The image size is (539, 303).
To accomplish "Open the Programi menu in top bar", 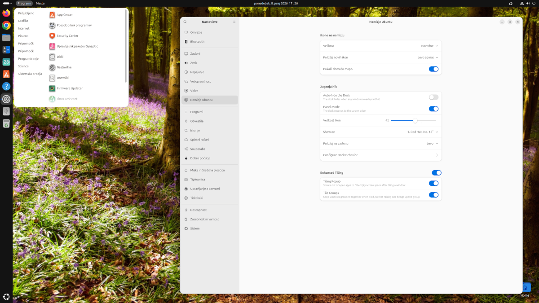I will point(24,3).
